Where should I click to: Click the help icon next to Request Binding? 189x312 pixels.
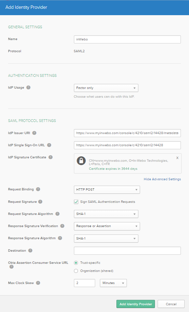(38, 189)
